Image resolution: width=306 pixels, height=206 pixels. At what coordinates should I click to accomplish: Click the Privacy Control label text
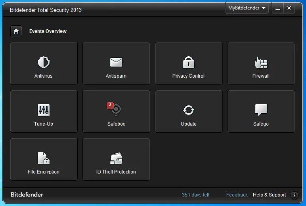[188, 76]
